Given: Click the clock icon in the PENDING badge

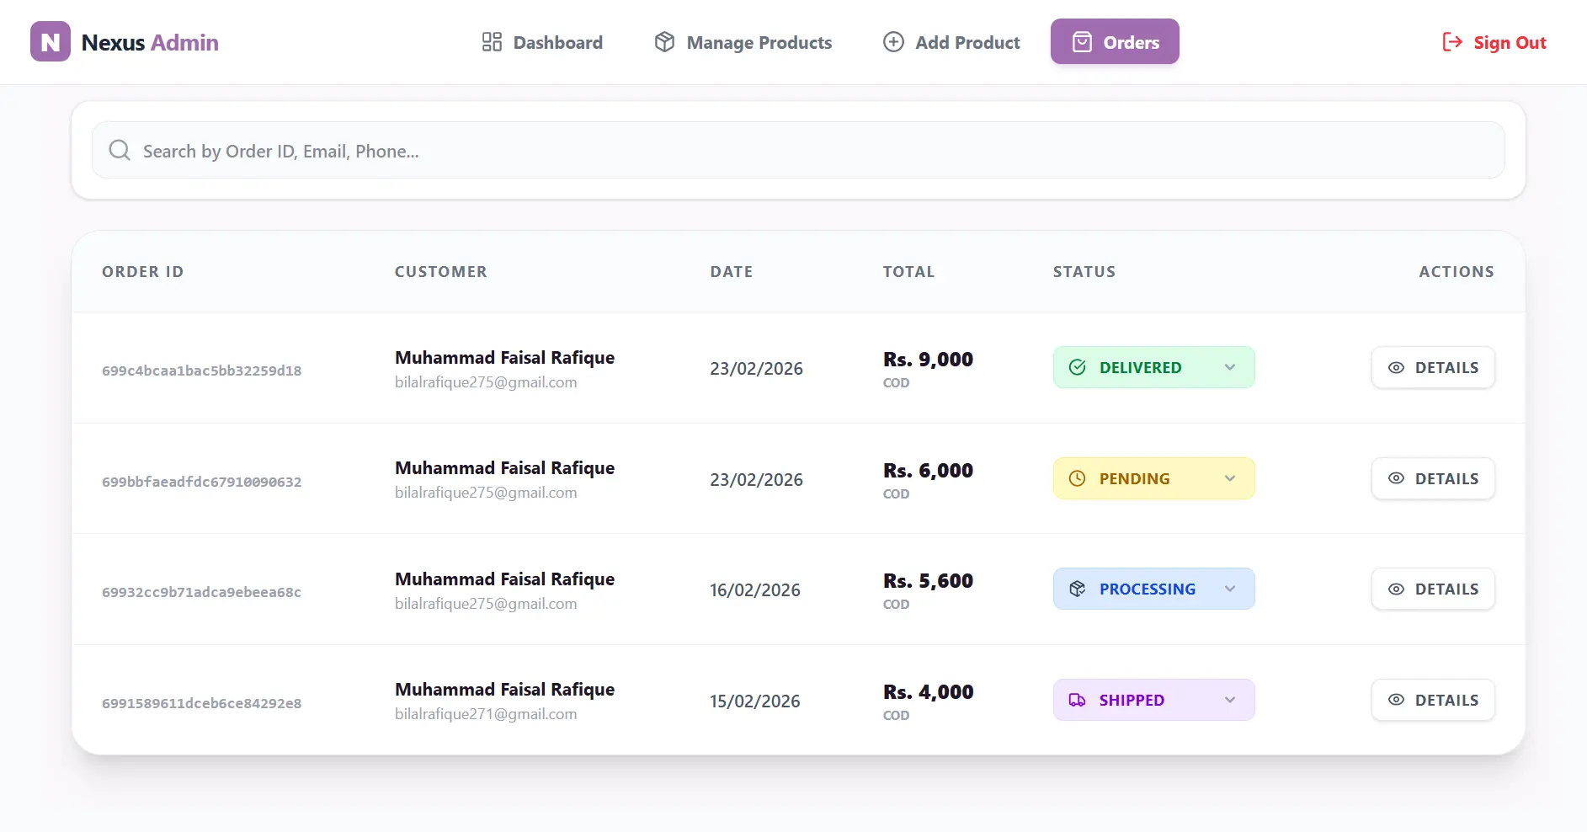Looking at the screenshot, I should (1078, 477).
